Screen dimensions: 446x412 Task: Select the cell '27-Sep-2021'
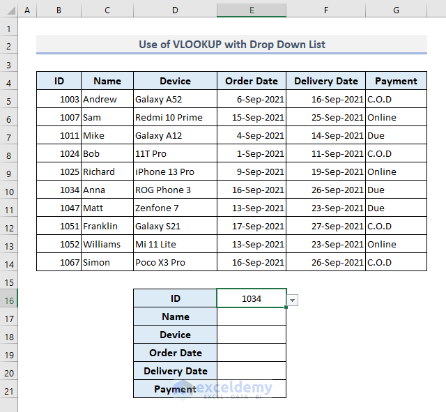coord(326,226)
